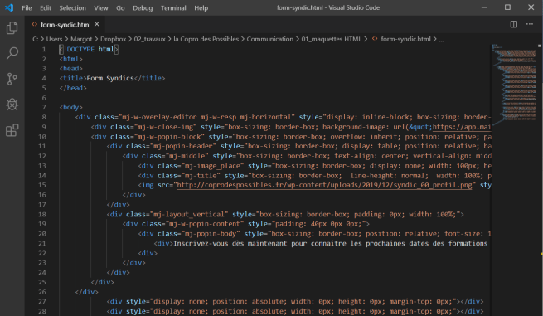Open the Go menu
Viewport: 543px width, 316px height.
click(120, 8)
